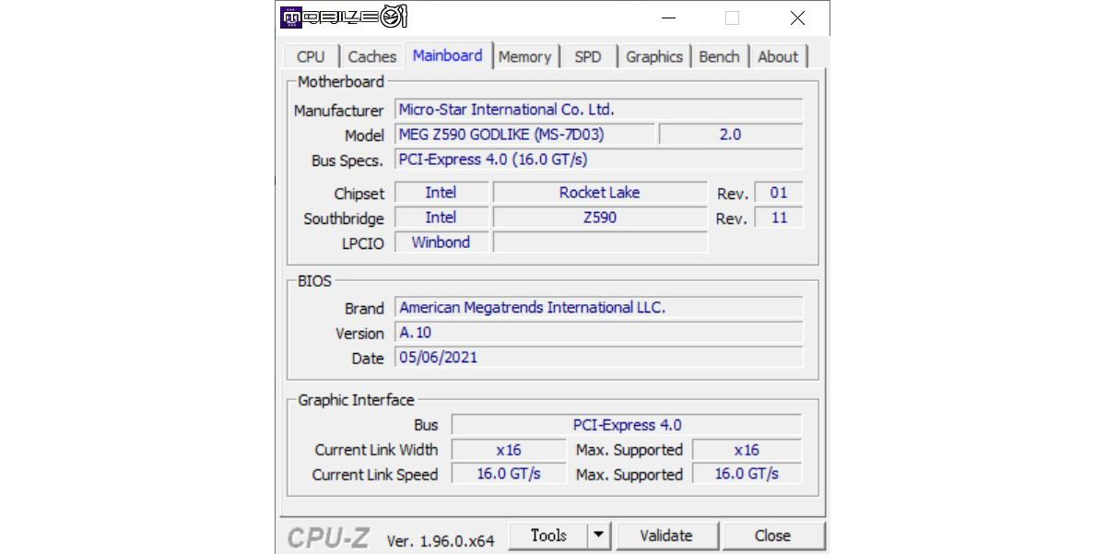Viewport: 1106px width, 554px height.
Task: Click Bus Specs PCI-Express 4.0 (16.0 GT/s) field
Action: 599,159
